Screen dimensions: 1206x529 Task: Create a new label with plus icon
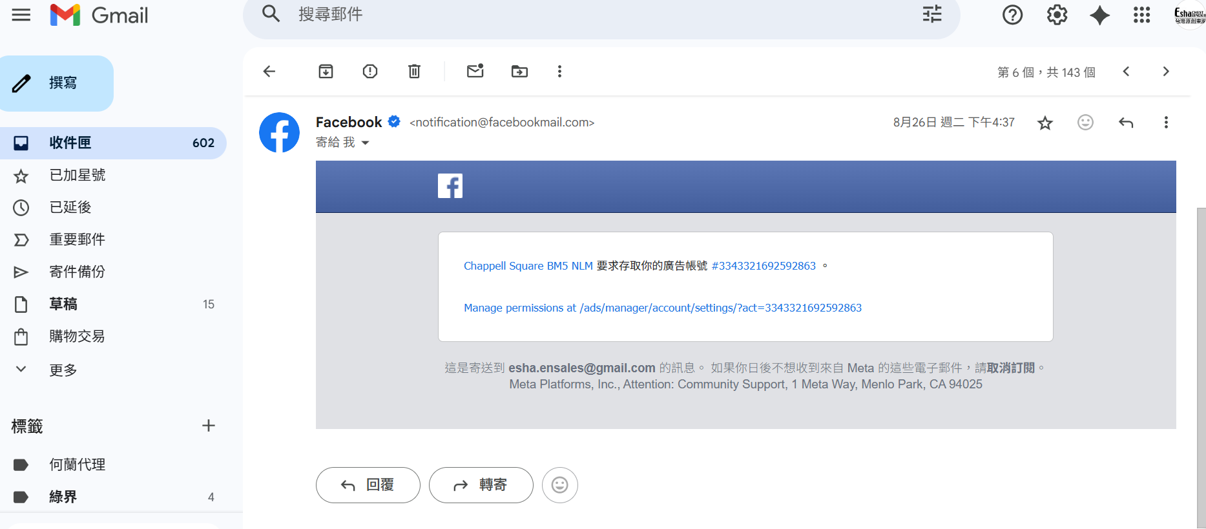(x=209, y=426)
